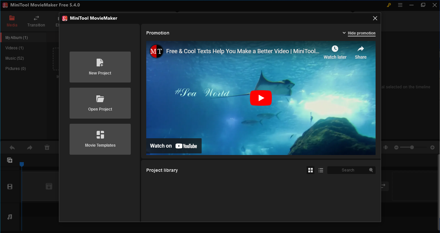Switch Project library to list view
440x233 pixels.
click(321, 170)
